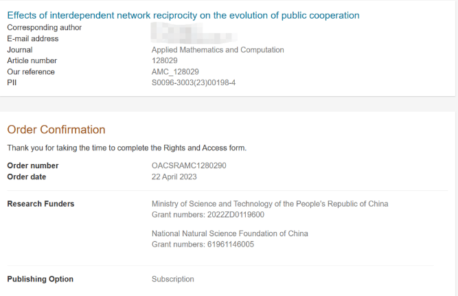Click the Corresponding author label

tap(44, 27)
